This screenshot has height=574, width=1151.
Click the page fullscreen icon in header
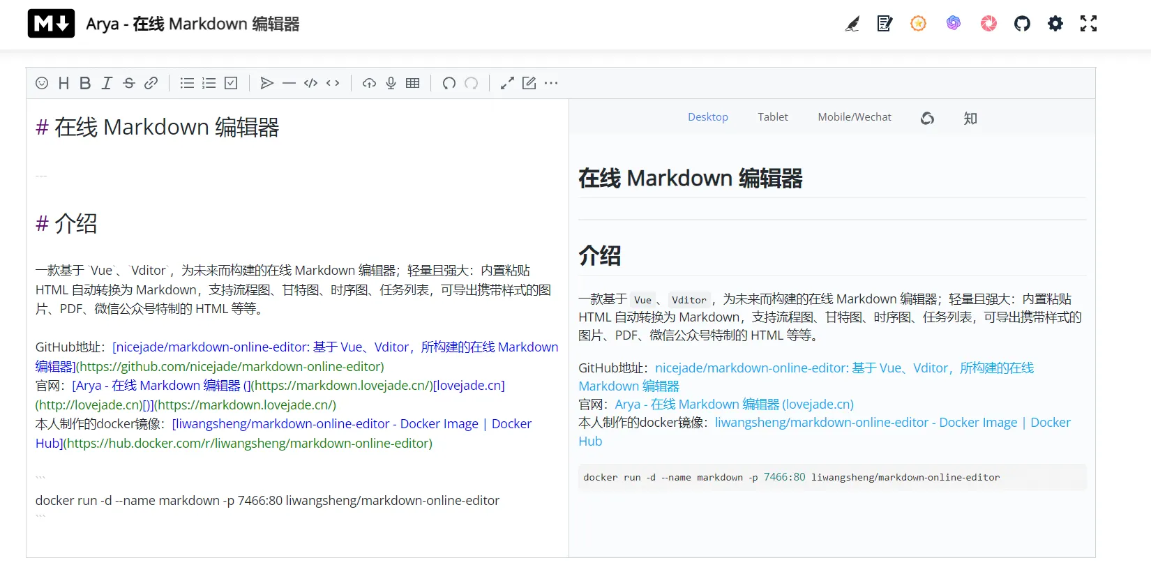click(x=1088, y=24)
